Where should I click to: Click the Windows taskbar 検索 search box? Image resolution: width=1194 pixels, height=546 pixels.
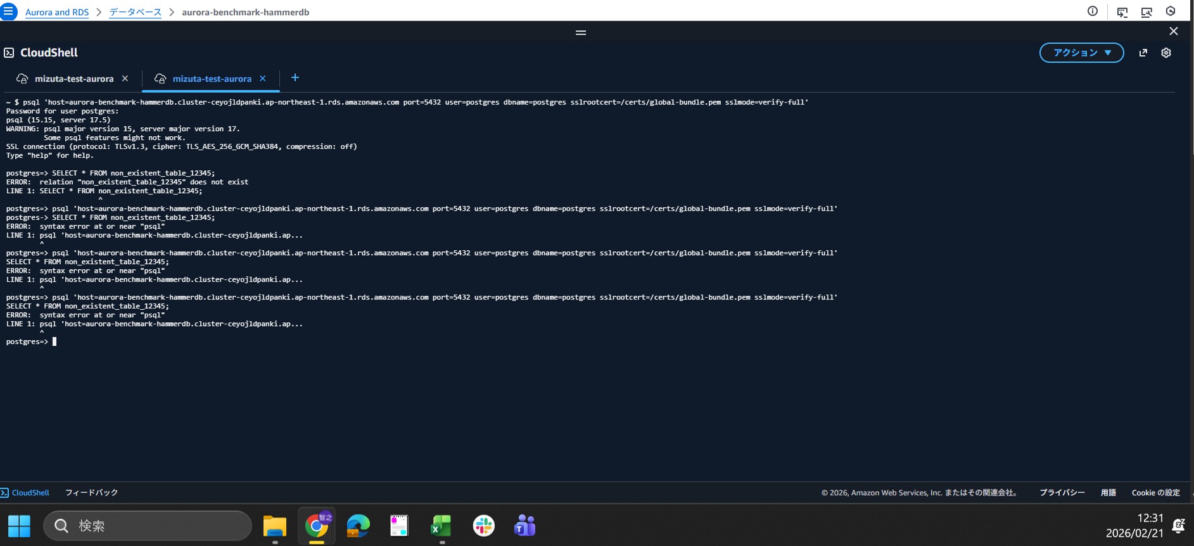[148, 526]
